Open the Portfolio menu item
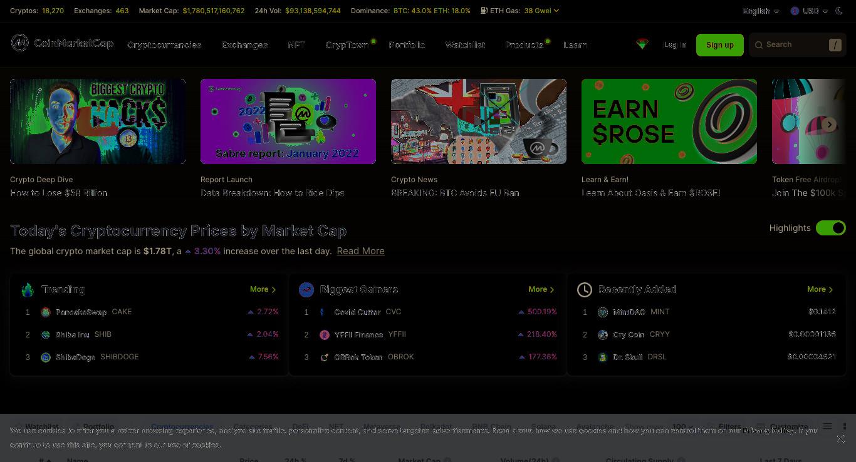Screen dimensions: 856x462 [x=407, y=45]
